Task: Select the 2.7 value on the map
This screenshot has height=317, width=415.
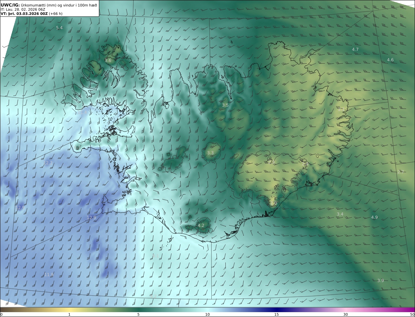Action: tap(401, 172)
